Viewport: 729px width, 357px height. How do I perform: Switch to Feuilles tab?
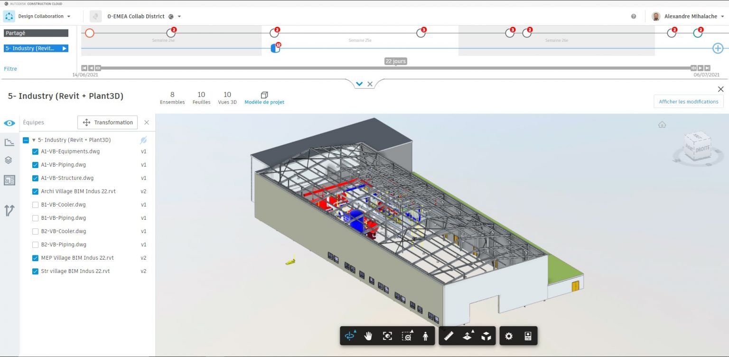coord(201,98)
